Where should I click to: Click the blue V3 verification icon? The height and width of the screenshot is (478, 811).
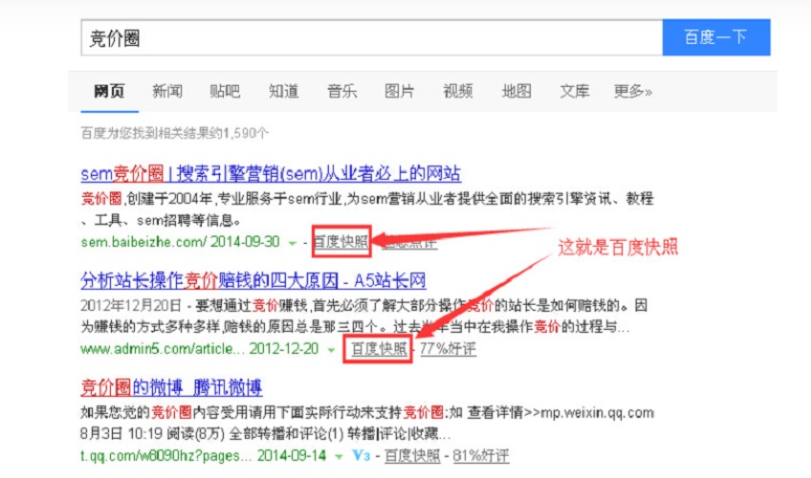[361, 455]
